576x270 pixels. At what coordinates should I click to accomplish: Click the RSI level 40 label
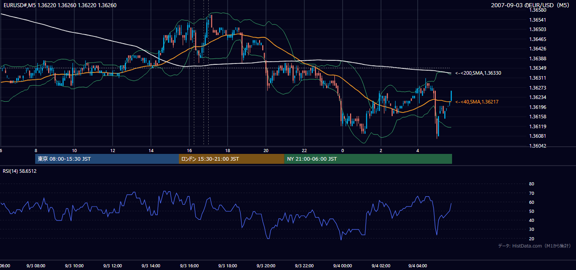(x=531, y=220)
